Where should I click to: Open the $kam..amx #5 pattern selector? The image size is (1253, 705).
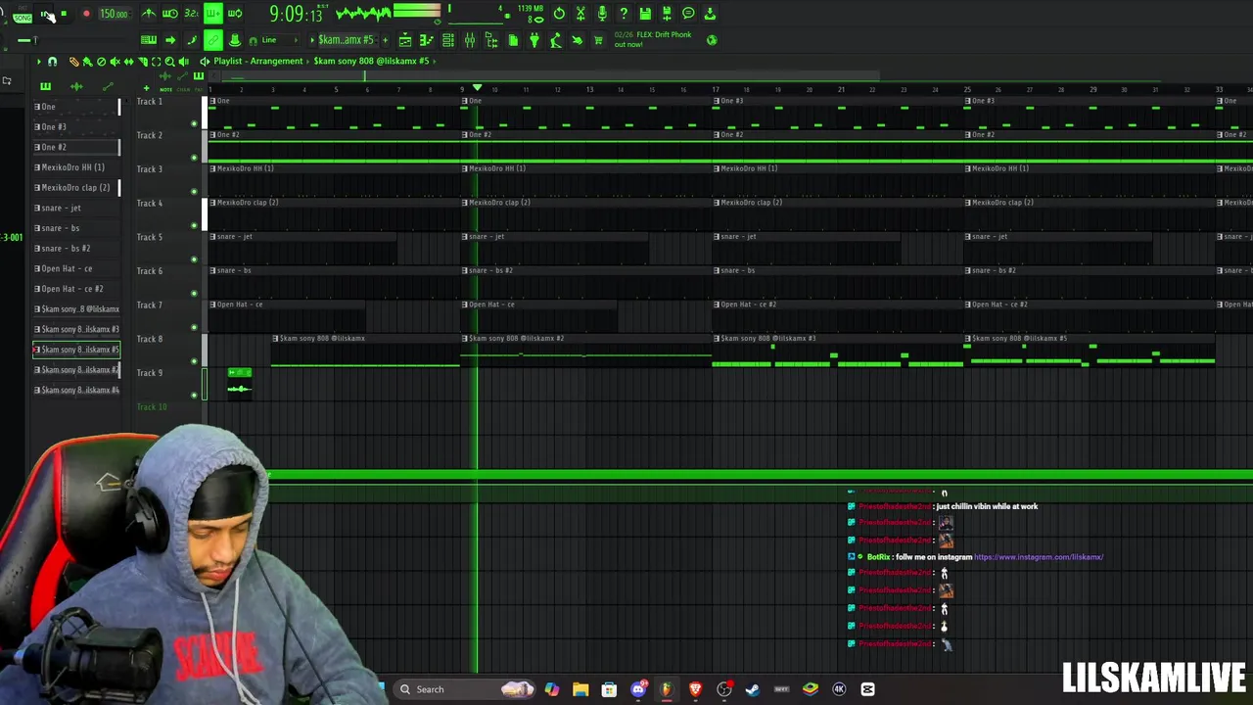[x=347, y=40]
